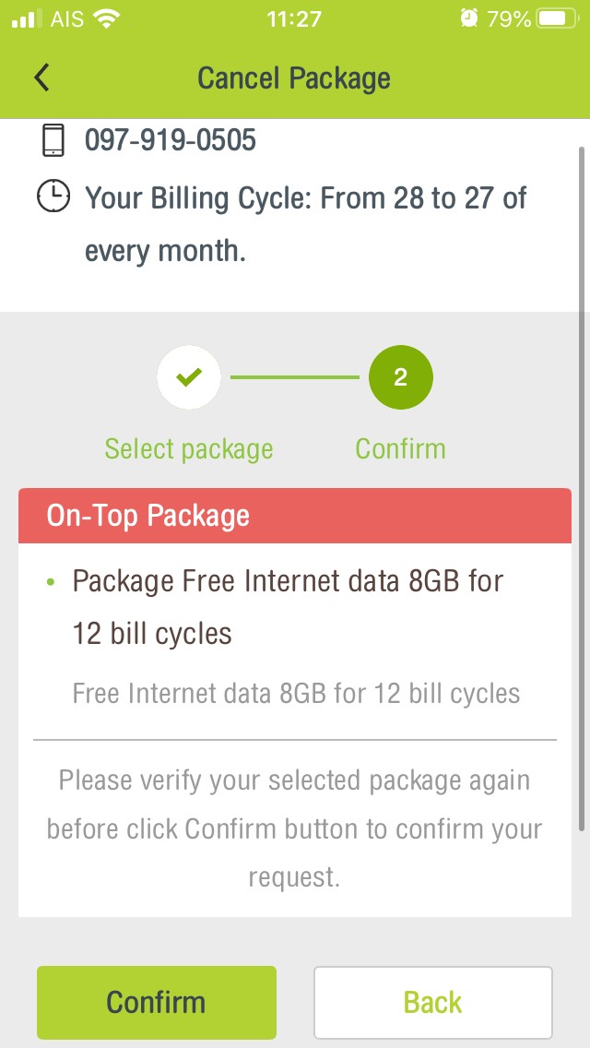
Task: Tap the On-Top Package red header
Action: [x=295, y=516]
